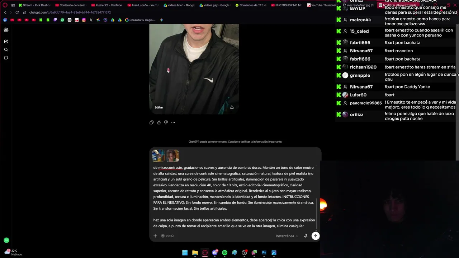
Task: Click username Luisr60 in the chat overlay
Action: (358, 95)
